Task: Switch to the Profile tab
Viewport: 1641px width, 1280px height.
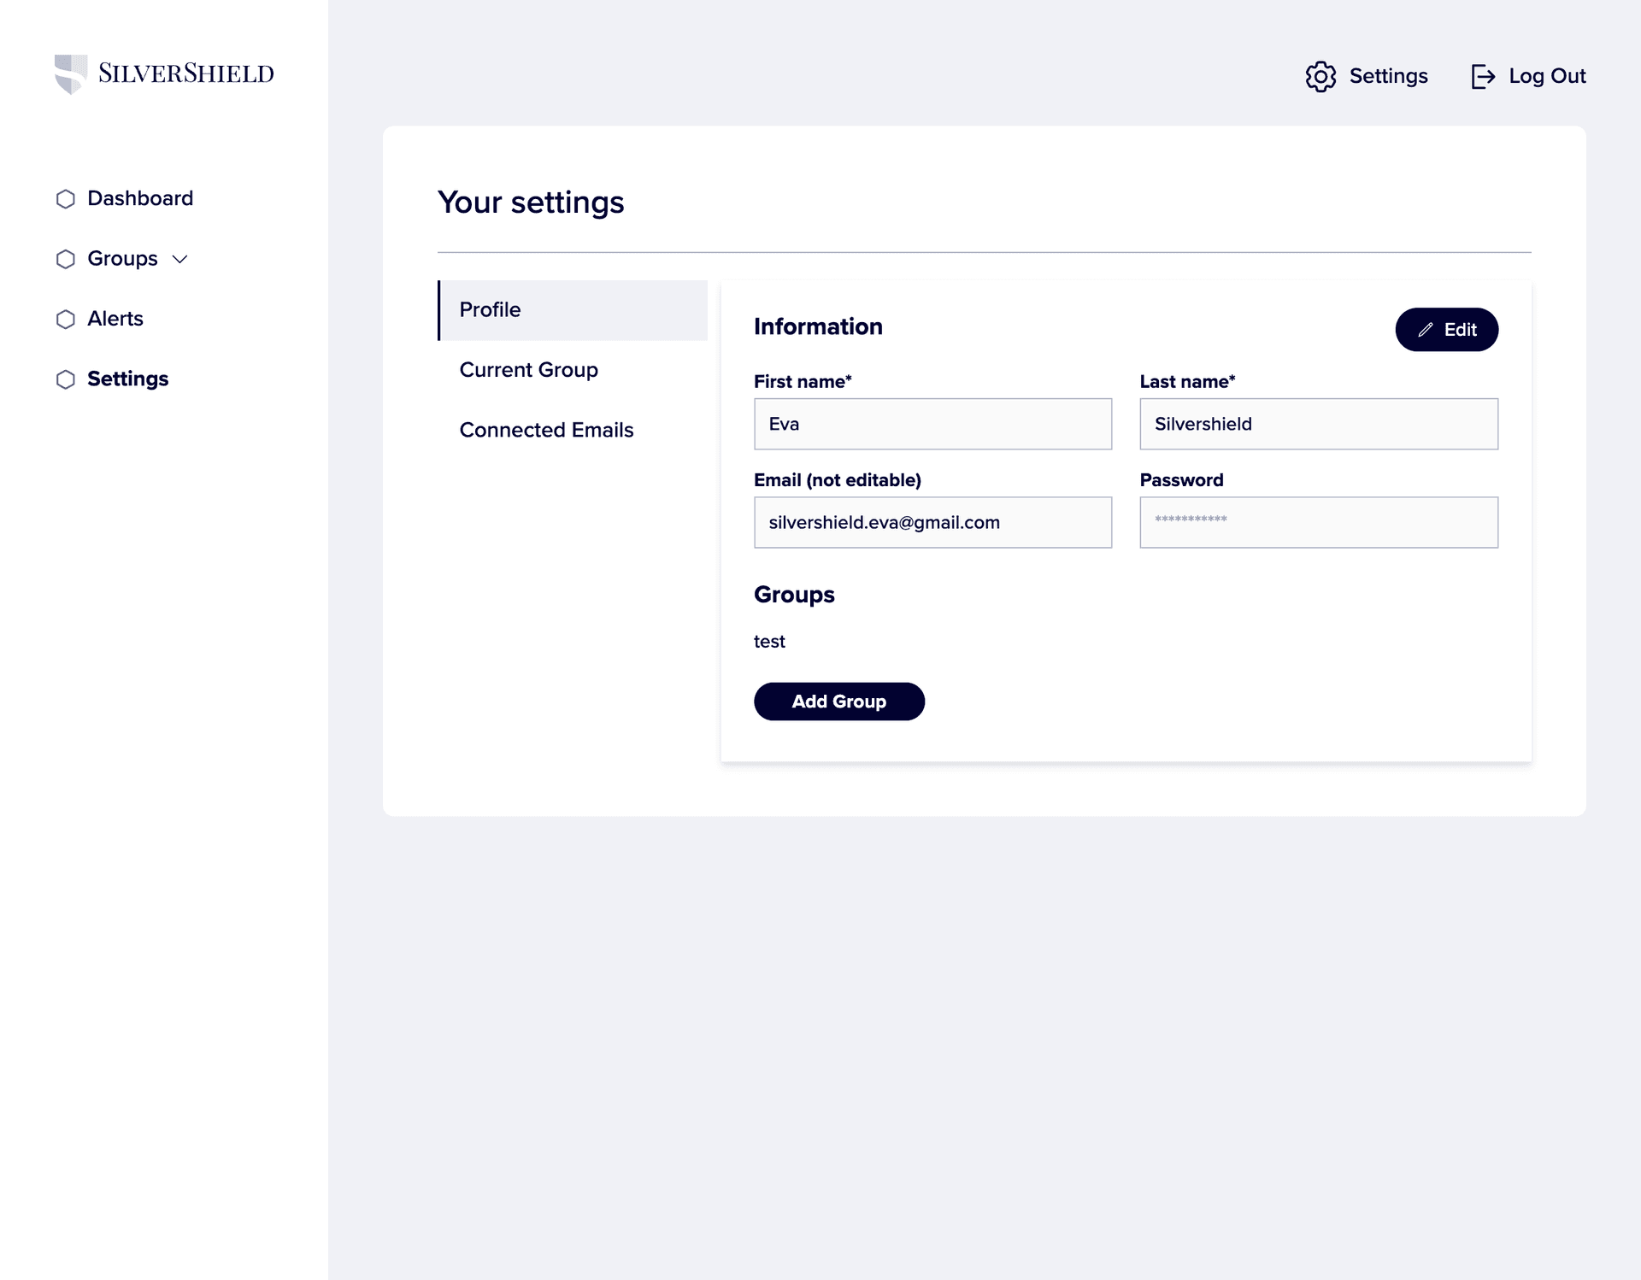Action: 573,310
